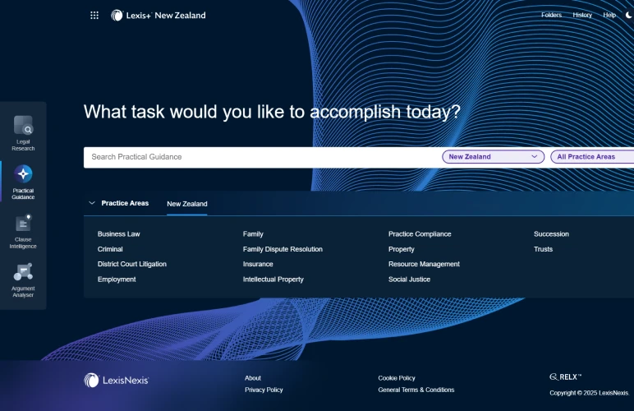
Task: Open the Insurance practice area
Action: click(x=258, y=264)
